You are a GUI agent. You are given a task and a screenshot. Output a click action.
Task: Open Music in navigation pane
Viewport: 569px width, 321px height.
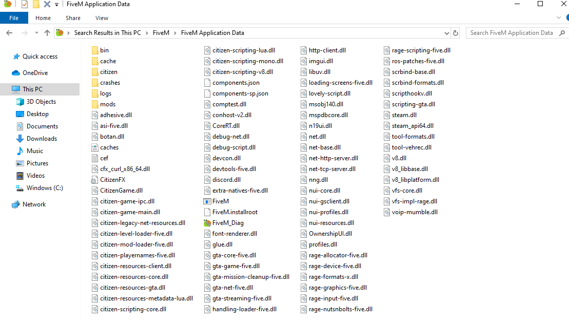[34, 151]
